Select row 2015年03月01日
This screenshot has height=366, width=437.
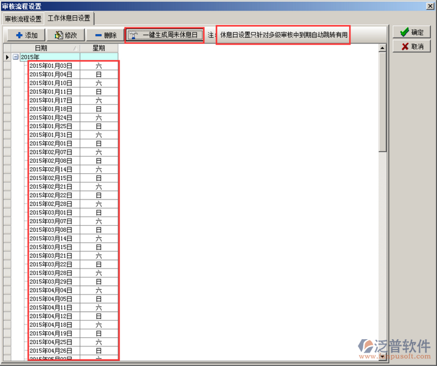[x=73, y=213]
